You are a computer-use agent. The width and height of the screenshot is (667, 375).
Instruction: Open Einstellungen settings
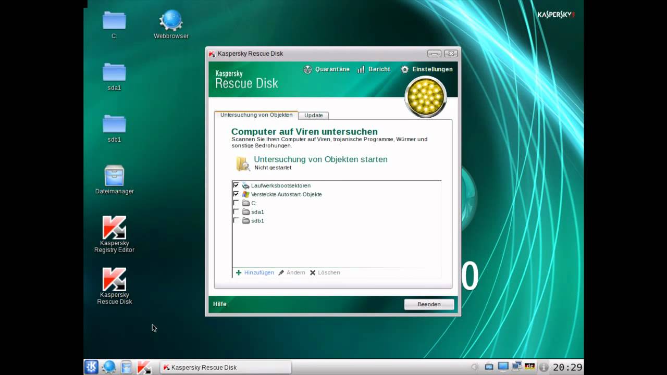coord(426,69)
